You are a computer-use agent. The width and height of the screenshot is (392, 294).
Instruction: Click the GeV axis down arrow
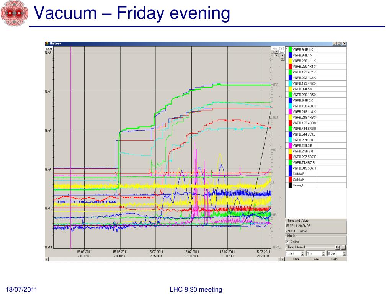pyautogui.click(x=283, y=59)
